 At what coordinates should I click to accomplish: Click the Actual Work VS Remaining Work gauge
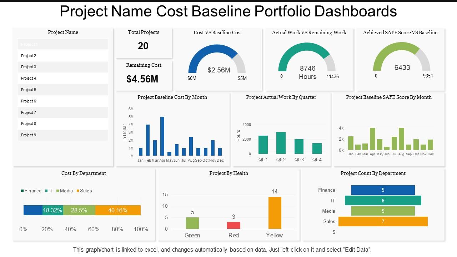coord(307,59)
